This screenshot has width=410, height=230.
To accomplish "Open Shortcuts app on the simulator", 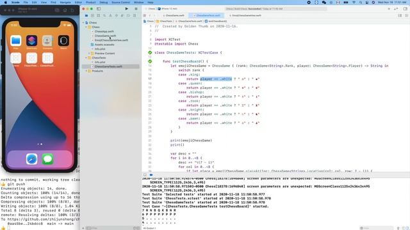I will pos(31,41).
